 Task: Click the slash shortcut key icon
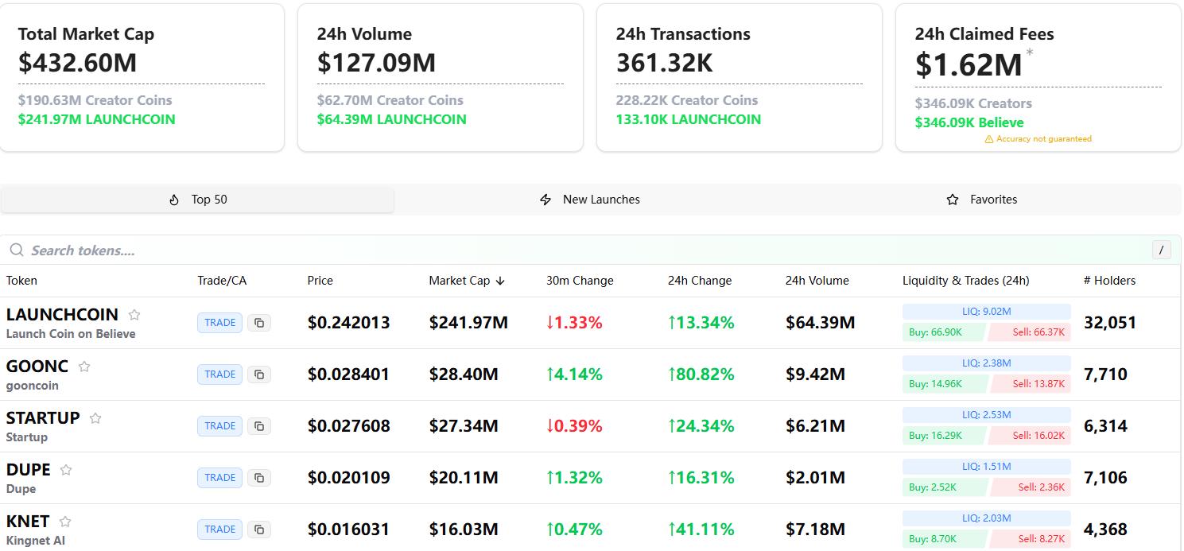pyautogui.click(x=1161, y=250)
